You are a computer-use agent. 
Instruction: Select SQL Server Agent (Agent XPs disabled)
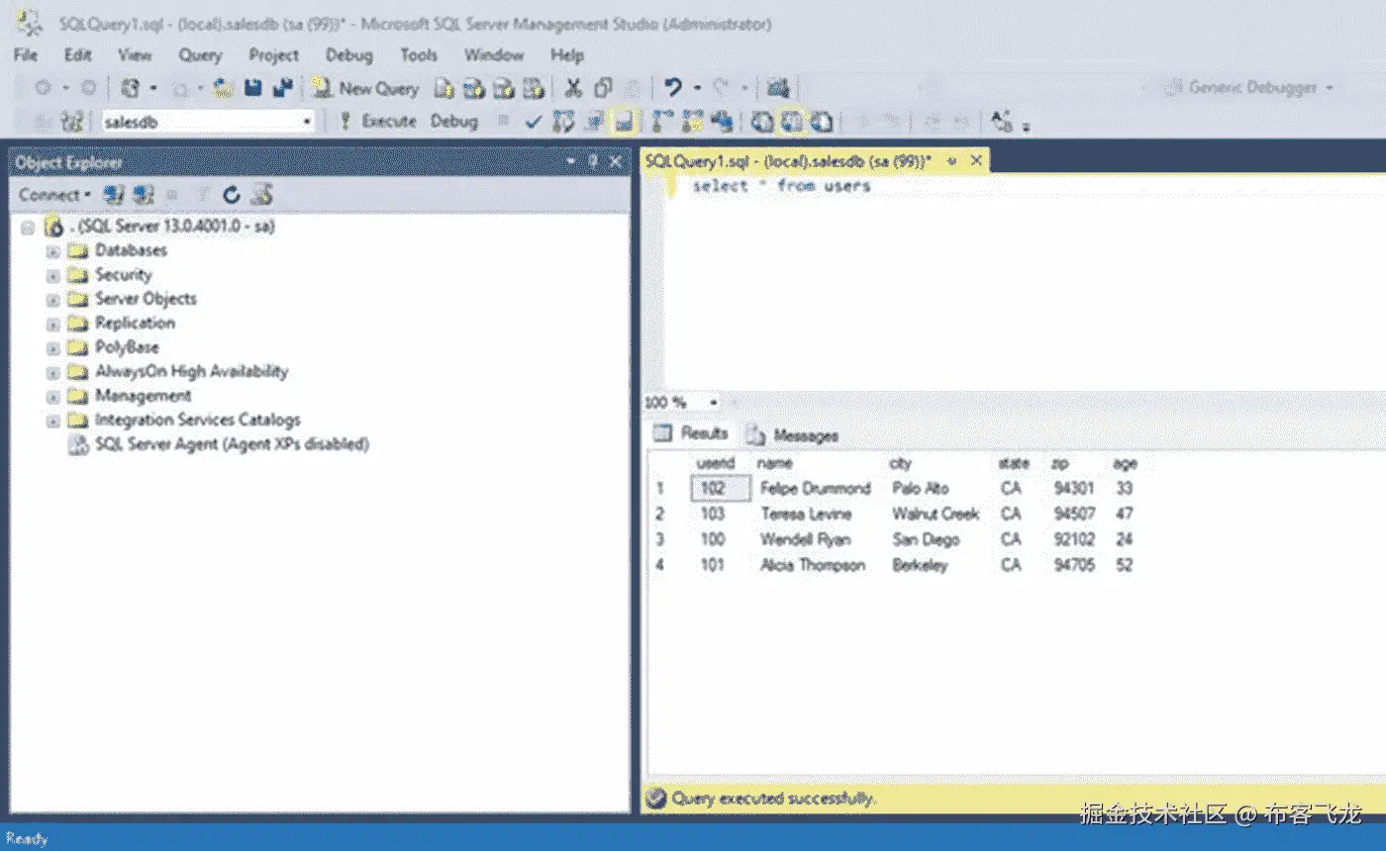tap(232, 444)
